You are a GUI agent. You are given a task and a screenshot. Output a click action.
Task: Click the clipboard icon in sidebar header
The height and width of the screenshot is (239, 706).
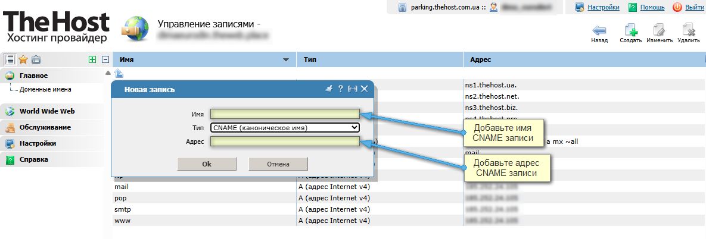[x=36, y=59]
